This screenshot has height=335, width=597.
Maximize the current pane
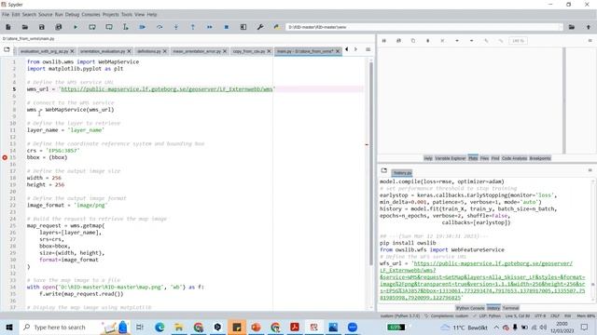coord(243,27)
